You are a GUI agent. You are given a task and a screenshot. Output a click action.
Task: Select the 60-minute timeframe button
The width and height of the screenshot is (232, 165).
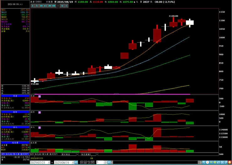click(54, 6)
